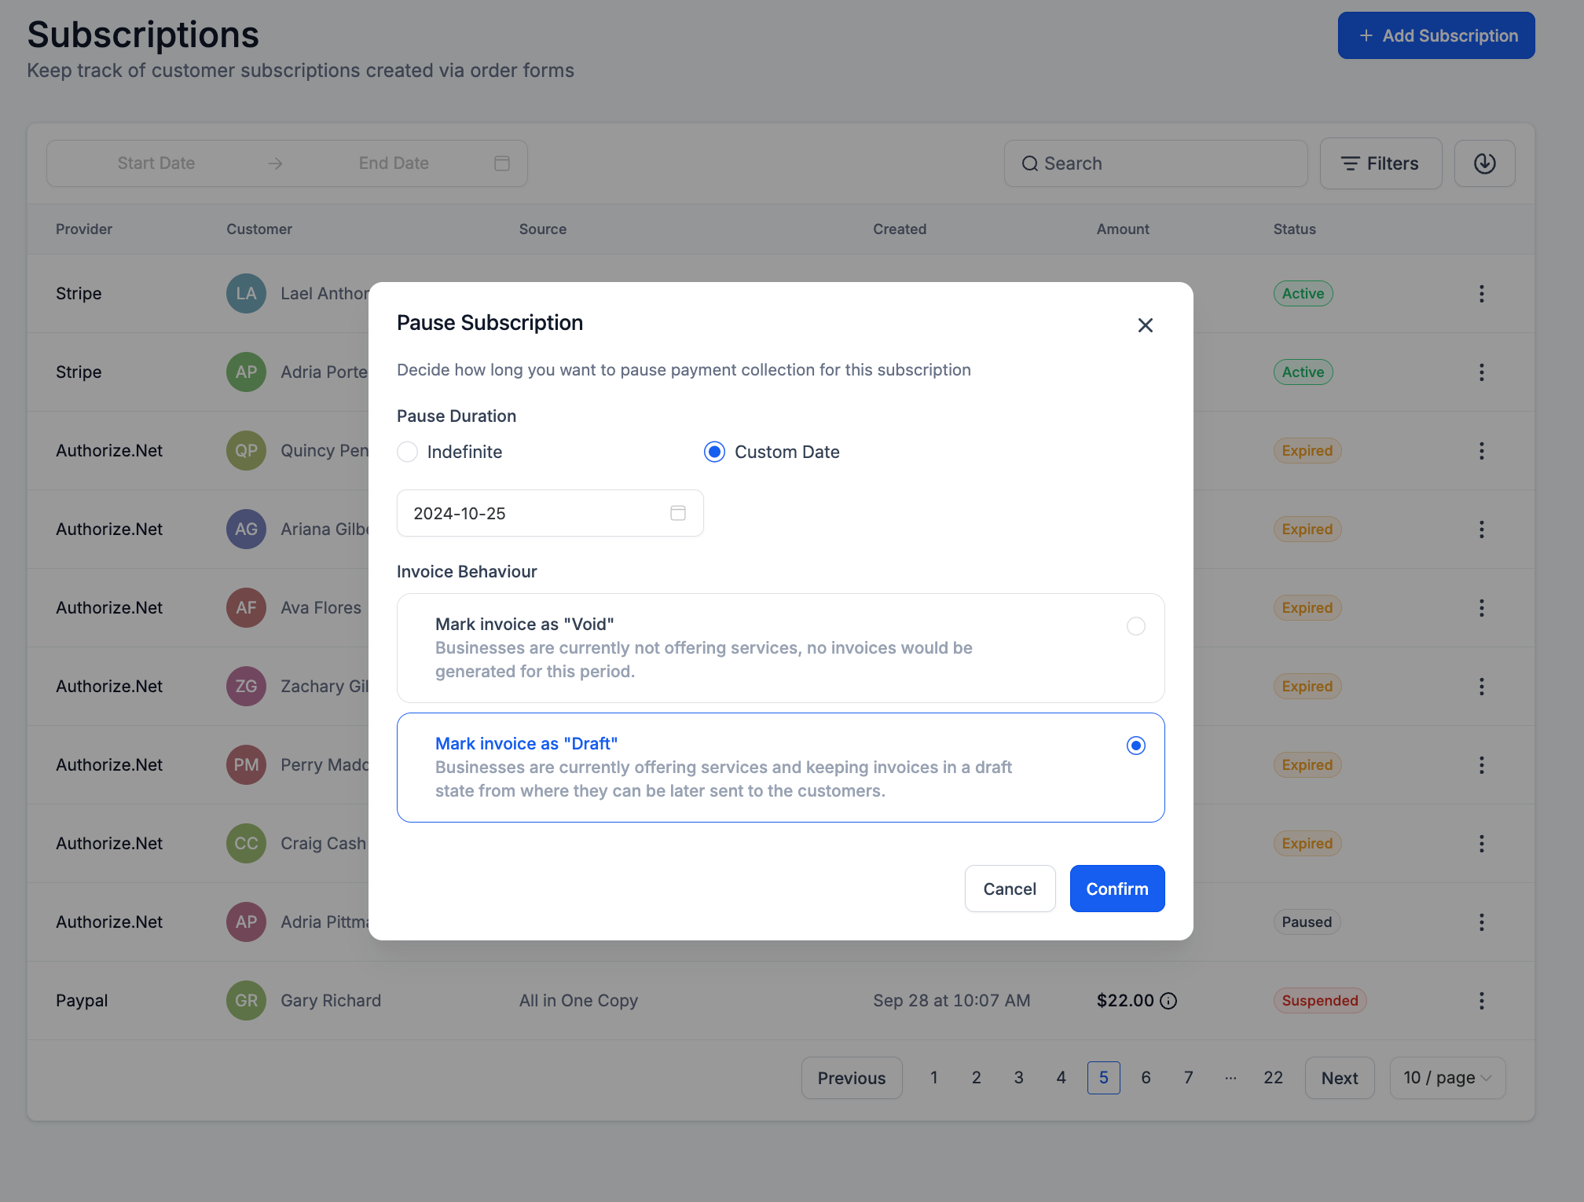Open the Filters panel
The height and width of the screenshot is (1202, 1584).
click(x=1380, y=163)
